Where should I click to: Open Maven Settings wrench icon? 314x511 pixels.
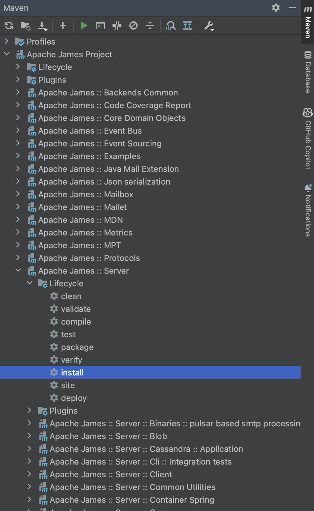coord(208,25)
